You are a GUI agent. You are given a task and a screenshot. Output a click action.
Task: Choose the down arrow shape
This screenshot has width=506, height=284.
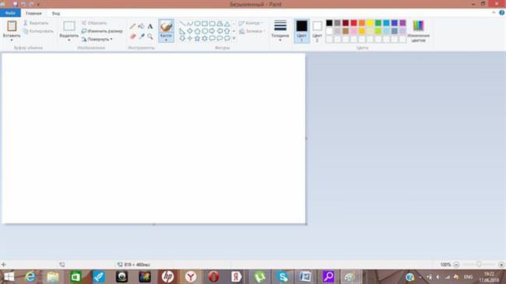click(x=182, y=38)
